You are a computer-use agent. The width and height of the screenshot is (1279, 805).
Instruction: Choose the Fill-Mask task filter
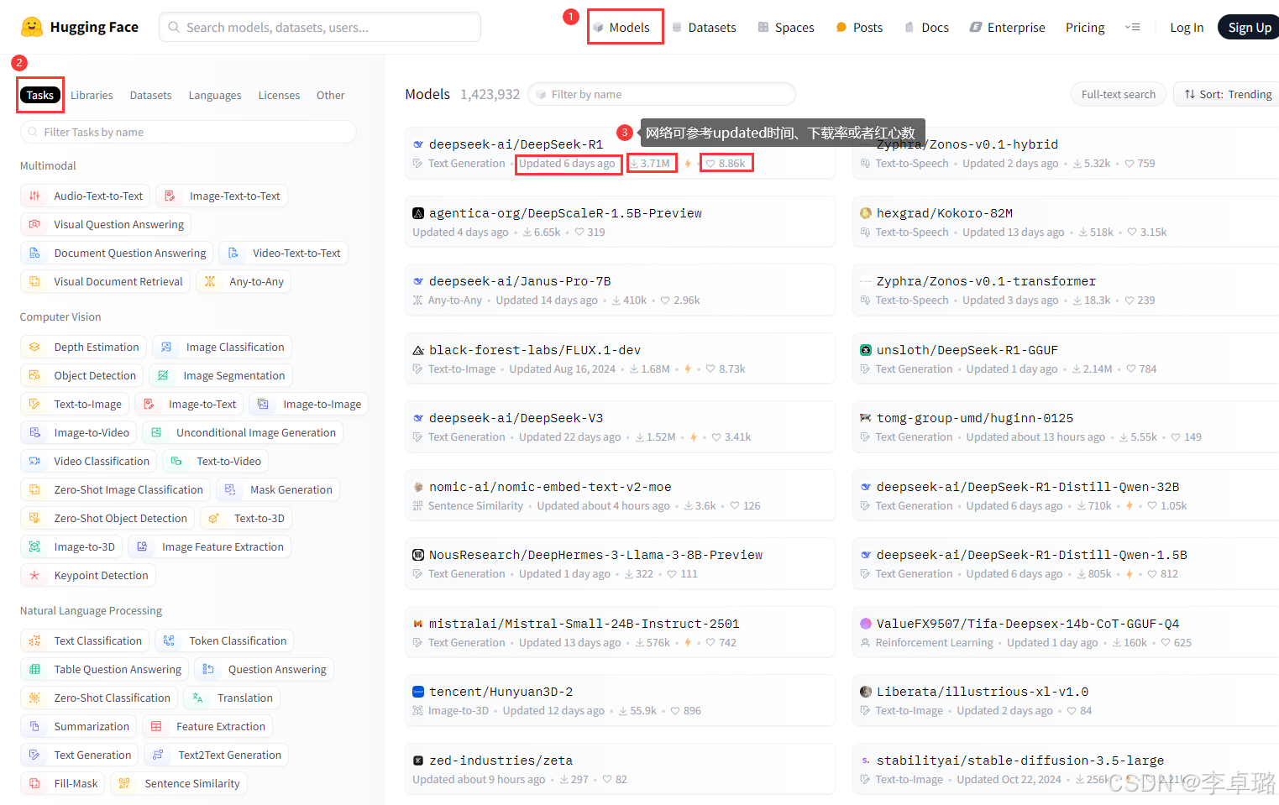[x=63, y=783]
